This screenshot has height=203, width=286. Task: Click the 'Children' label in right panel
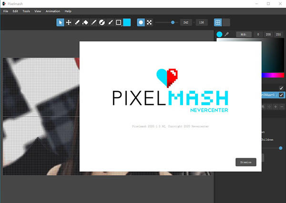(x=267, y=139)
